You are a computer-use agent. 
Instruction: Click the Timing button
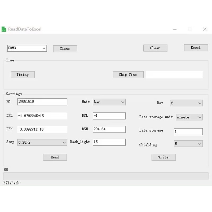[x=23, y=74]
